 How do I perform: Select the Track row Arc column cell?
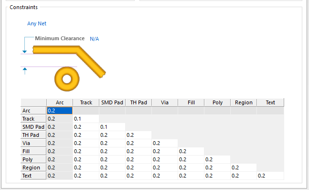pos(60,119)
